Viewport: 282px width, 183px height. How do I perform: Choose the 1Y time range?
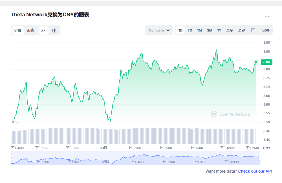[219, 30]
